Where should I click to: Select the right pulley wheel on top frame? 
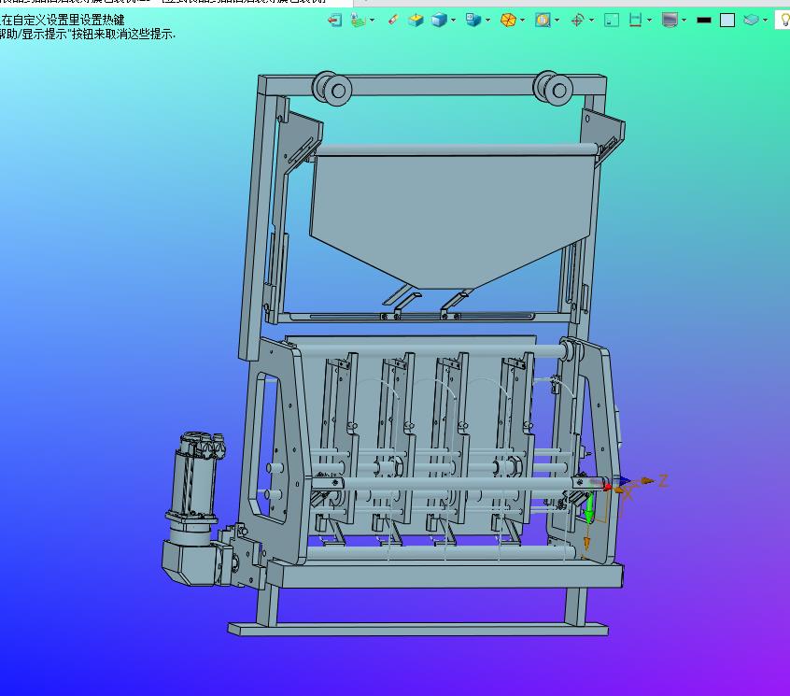553,88
